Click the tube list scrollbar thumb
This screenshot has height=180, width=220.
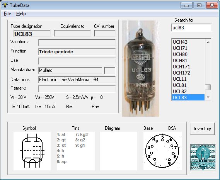point(208,87)
